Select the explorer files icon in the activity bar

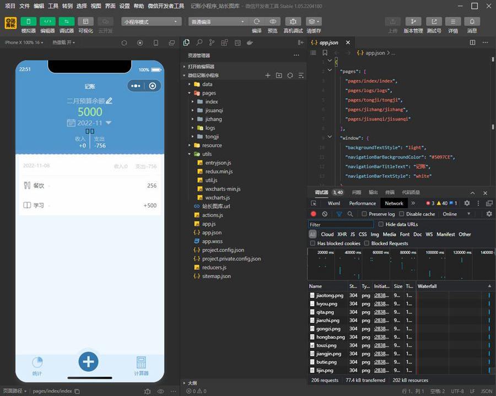pyautogui.click(x=186, y=42)
